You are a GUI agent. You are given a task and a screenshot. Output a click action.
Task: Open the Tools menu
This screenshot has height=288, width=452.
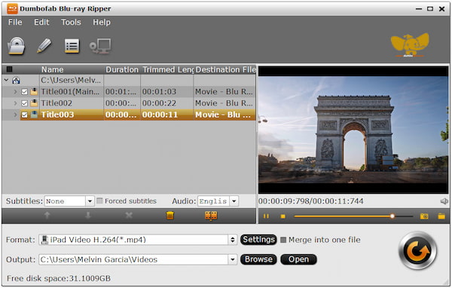71,22
